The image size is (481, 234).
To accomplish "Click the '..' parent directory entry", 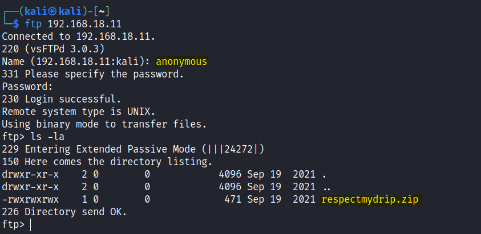I will pyautogui.click(x=327, y=187).
